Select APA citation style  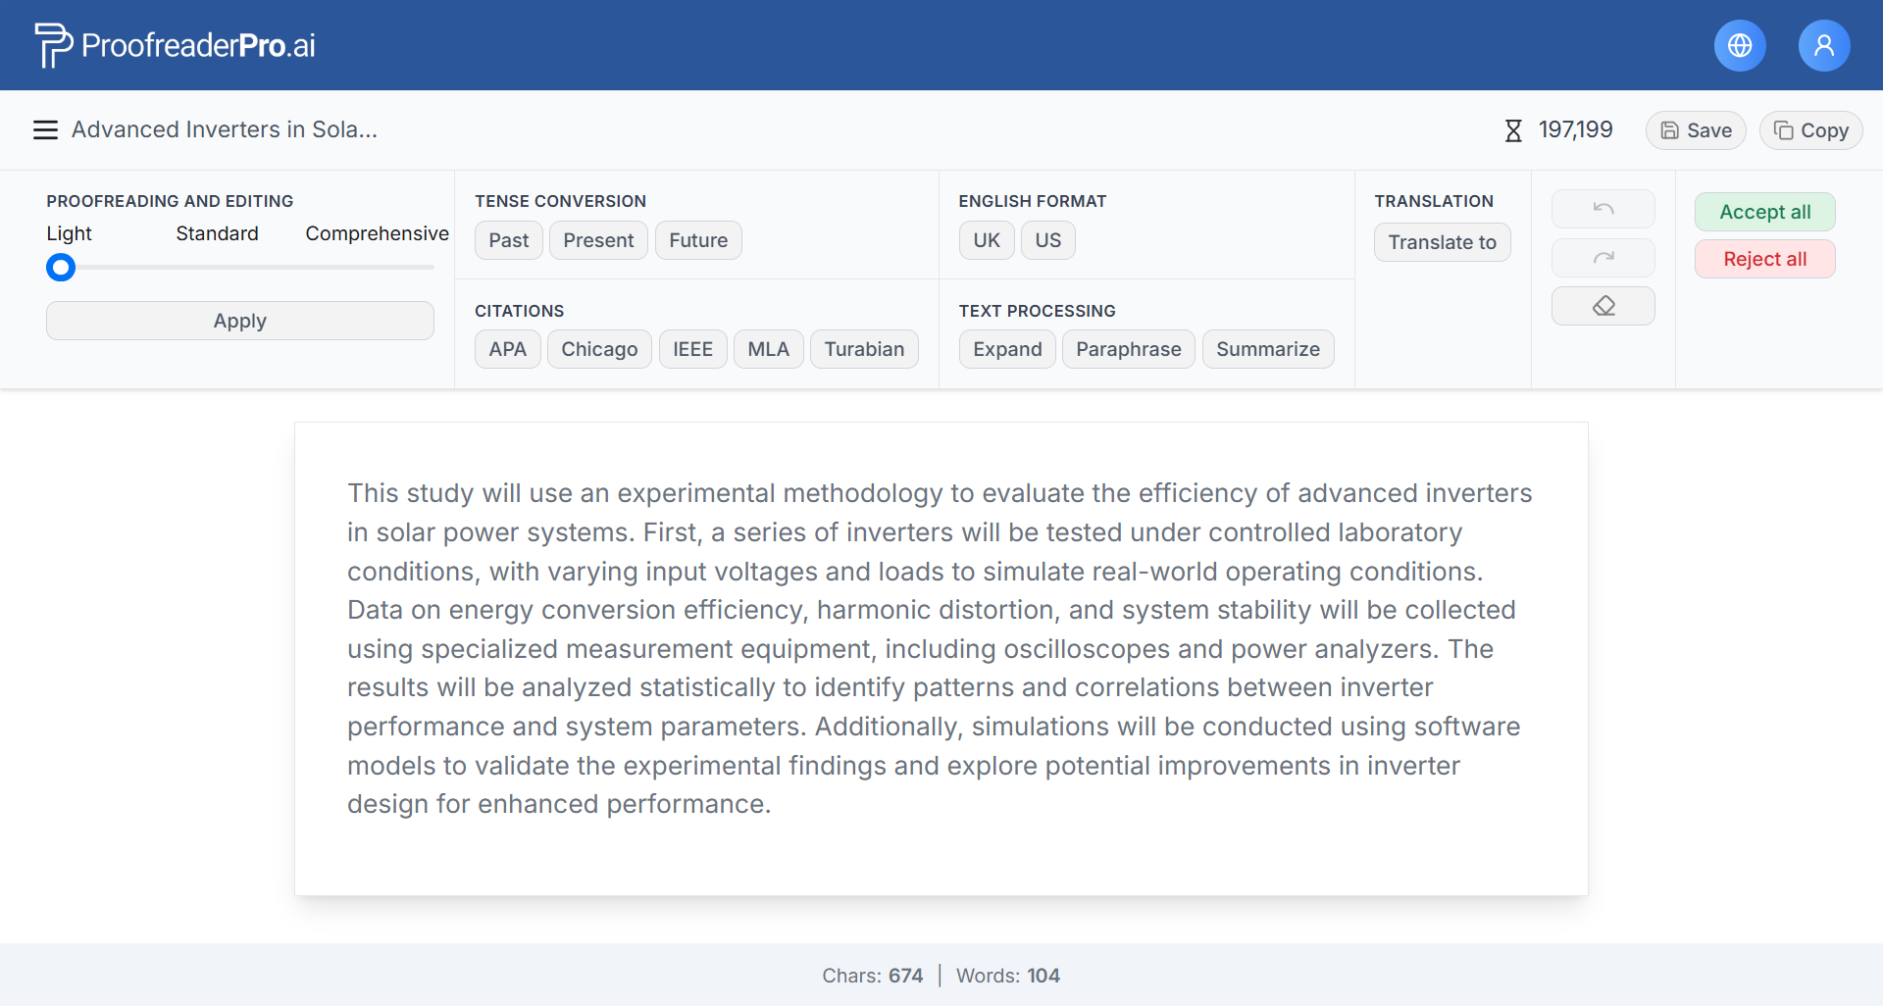507,349
